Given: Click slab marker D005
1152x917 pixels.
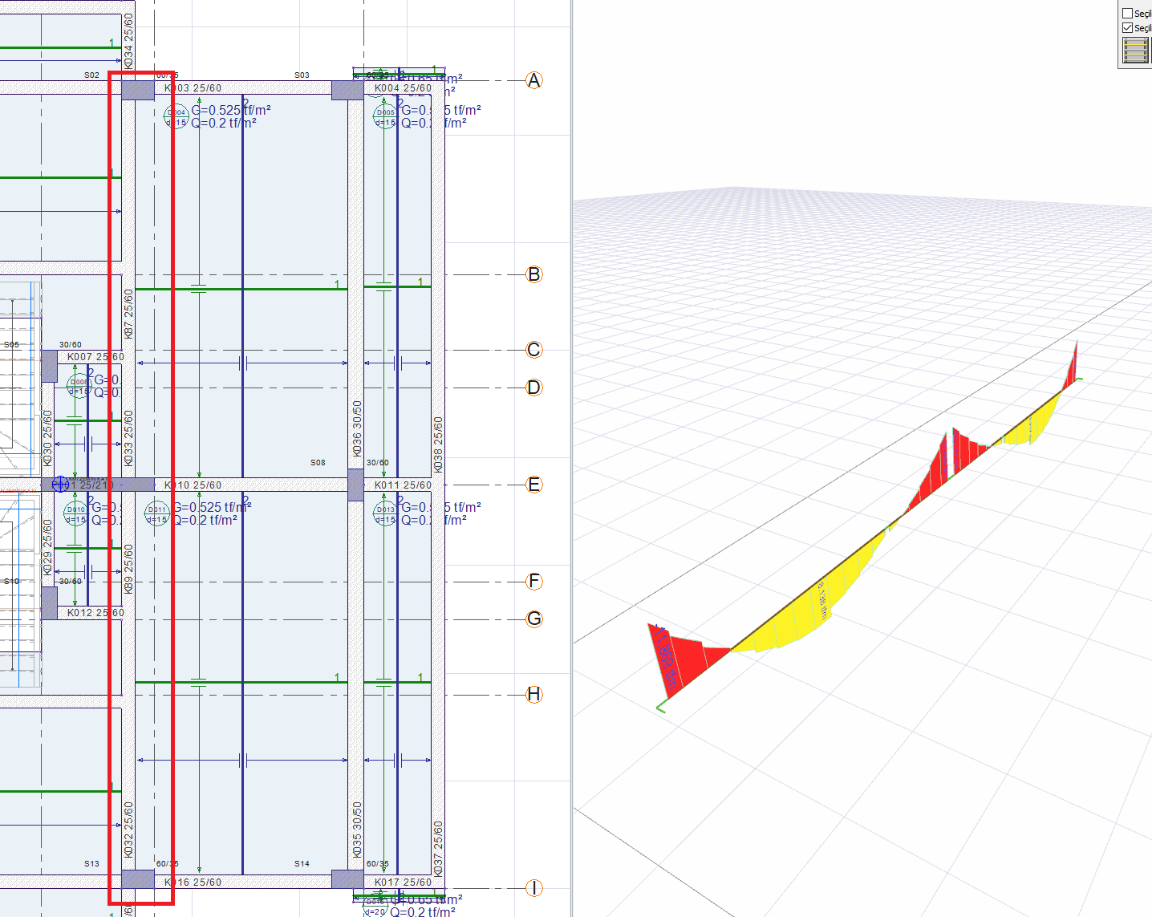Looking at the screenshot, I should click(385, 116).
